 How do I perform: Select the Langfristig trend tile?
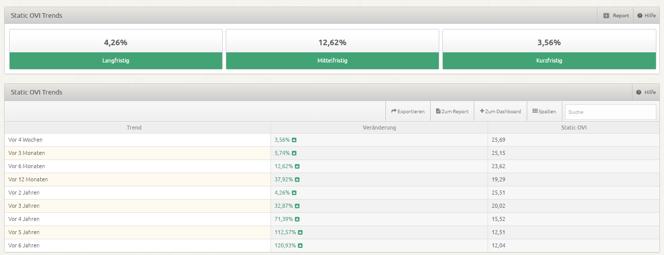[x=116, y=49]
